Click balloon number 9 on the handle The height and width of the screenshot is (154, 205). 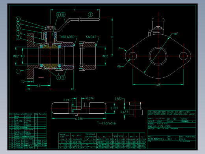point(90,15)
